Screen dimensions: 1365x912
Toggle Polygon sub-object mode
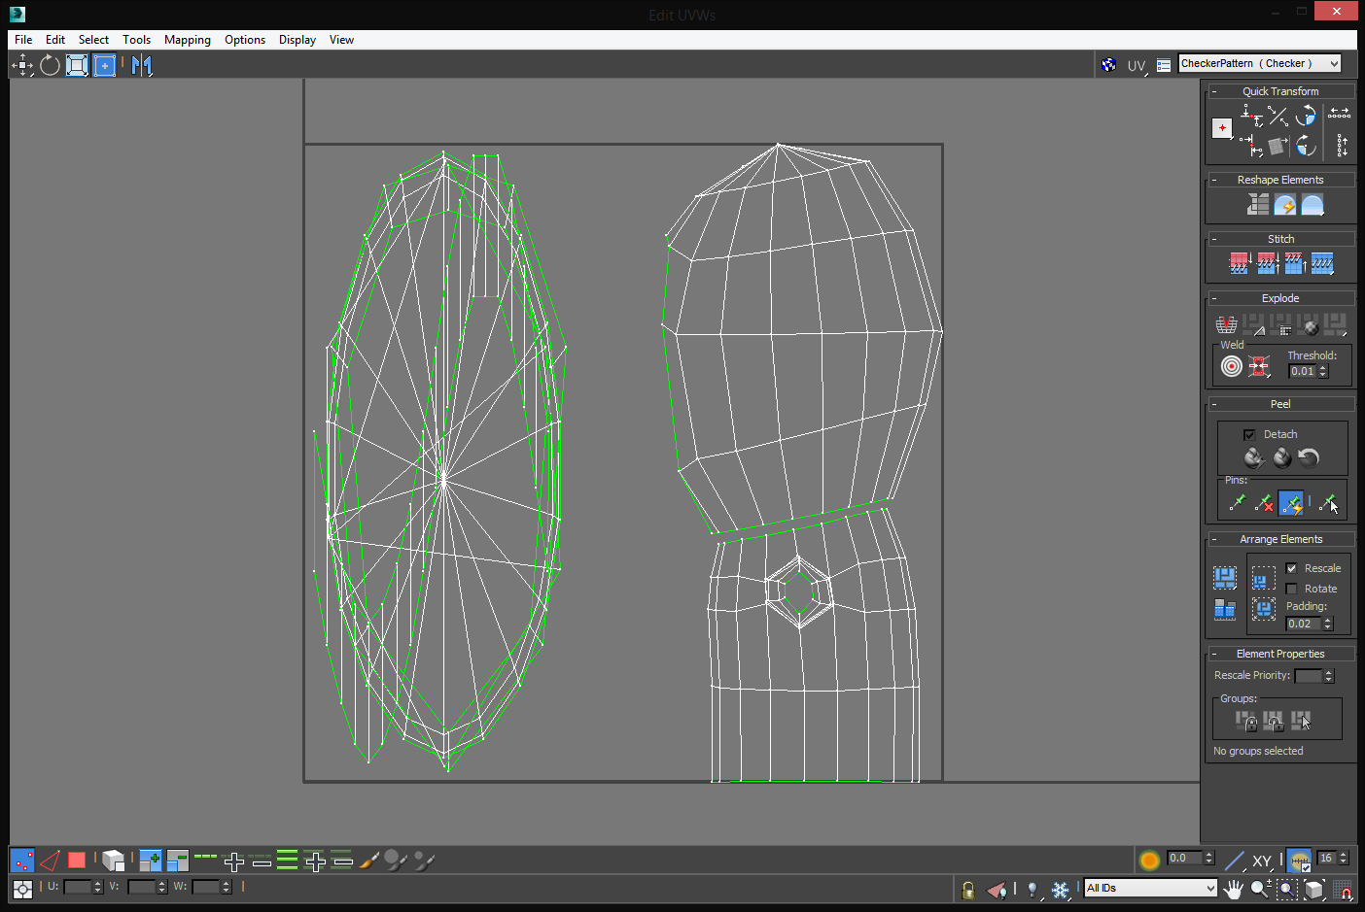[77, 861]
